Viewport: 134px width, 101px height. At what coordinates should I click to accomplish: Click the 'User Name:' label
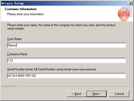click(15, 39)
